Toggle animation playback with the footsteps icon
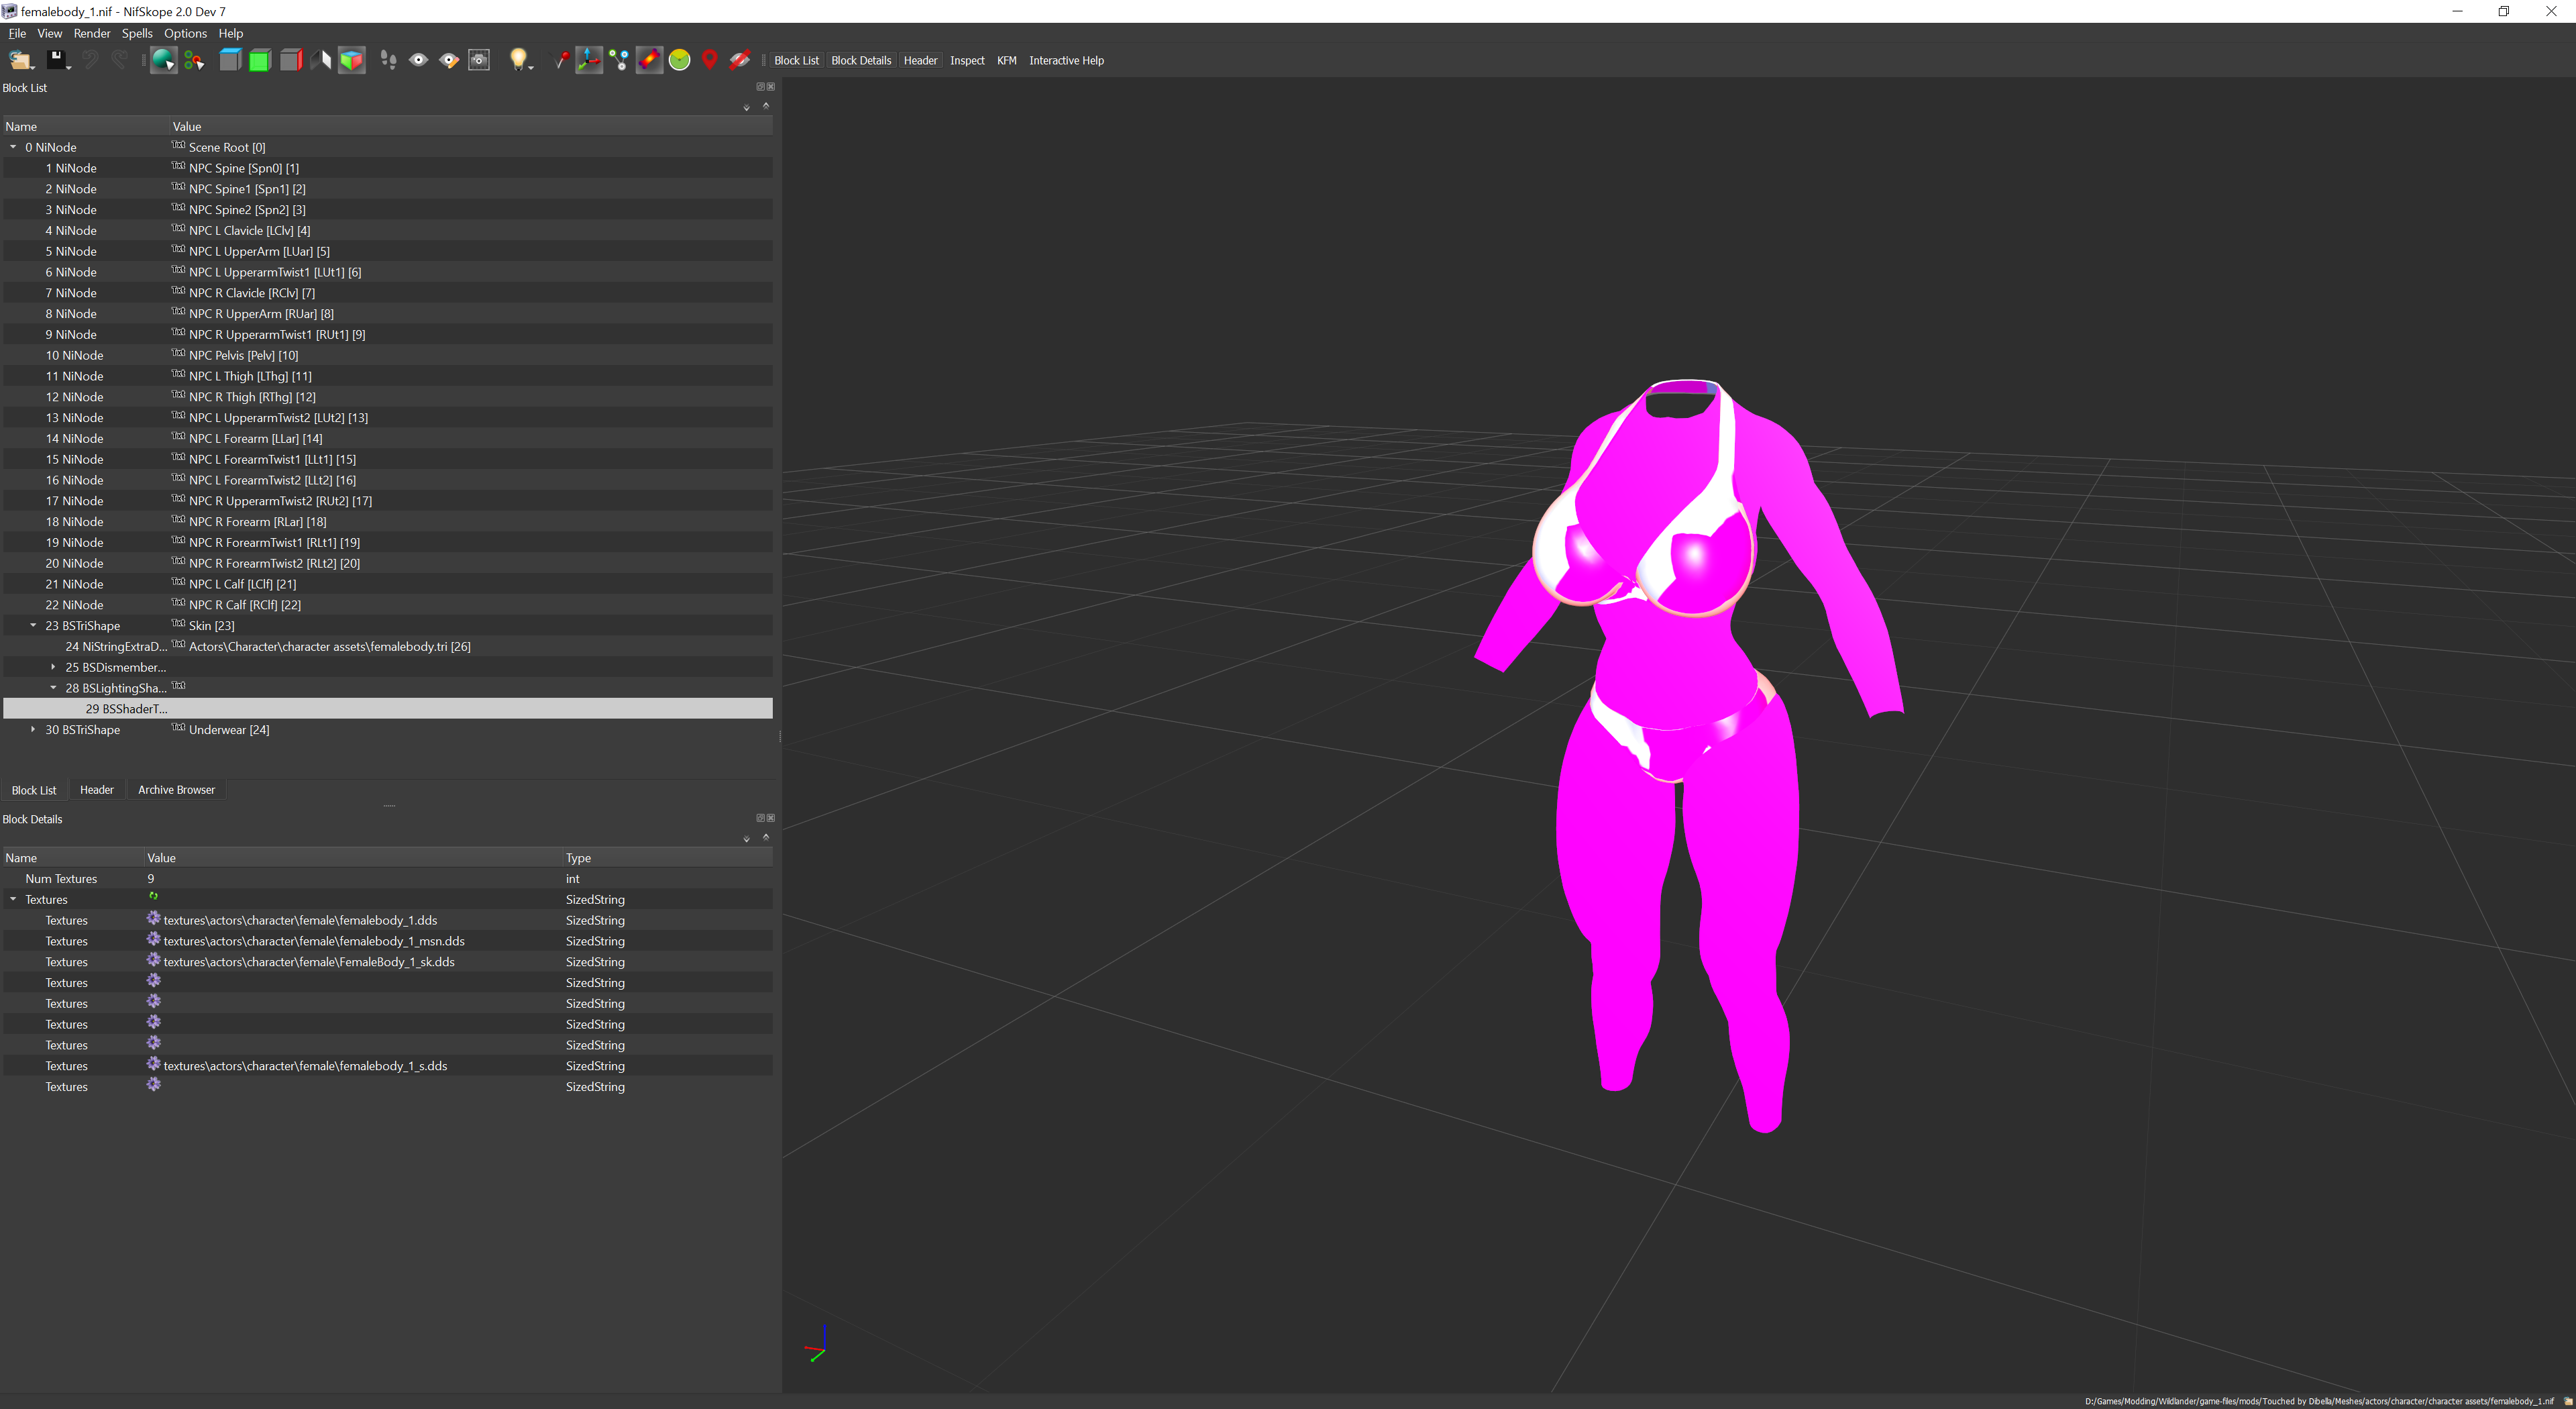This screenshot has width=2576, height=1409. tap(389, 60)
